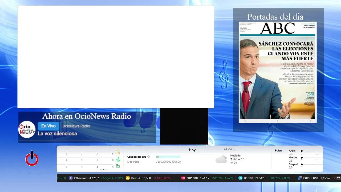Click the EUR to USD flag icon
341x192 pixels.
300,178
